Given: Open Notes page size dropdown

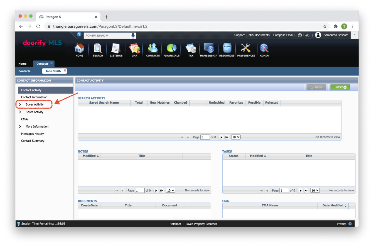Looking at the screenshot, I should (x=171, y=190).
